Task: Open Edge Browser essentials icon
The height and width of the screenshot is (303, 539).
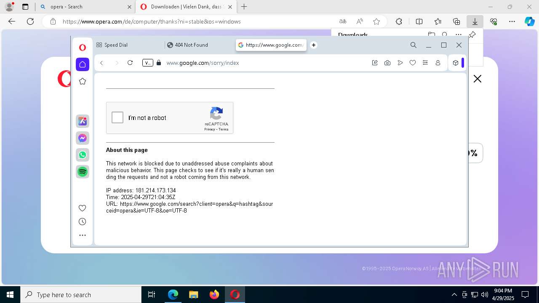Action: 494,21
